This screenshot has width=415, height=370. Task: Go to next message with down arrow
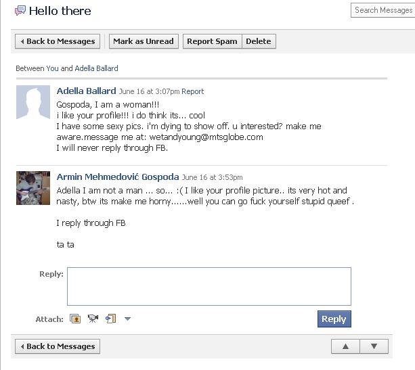pyautogui.click(x=374, y=346)
